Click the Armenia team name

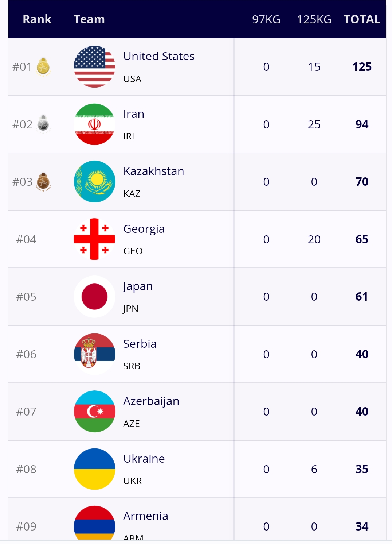point(146,516)
